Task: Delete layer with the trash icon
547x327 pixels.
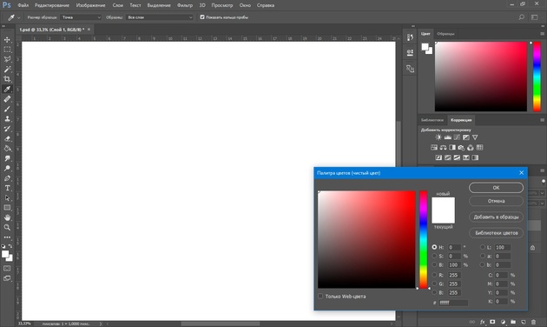Action: (x=533, y=322)
